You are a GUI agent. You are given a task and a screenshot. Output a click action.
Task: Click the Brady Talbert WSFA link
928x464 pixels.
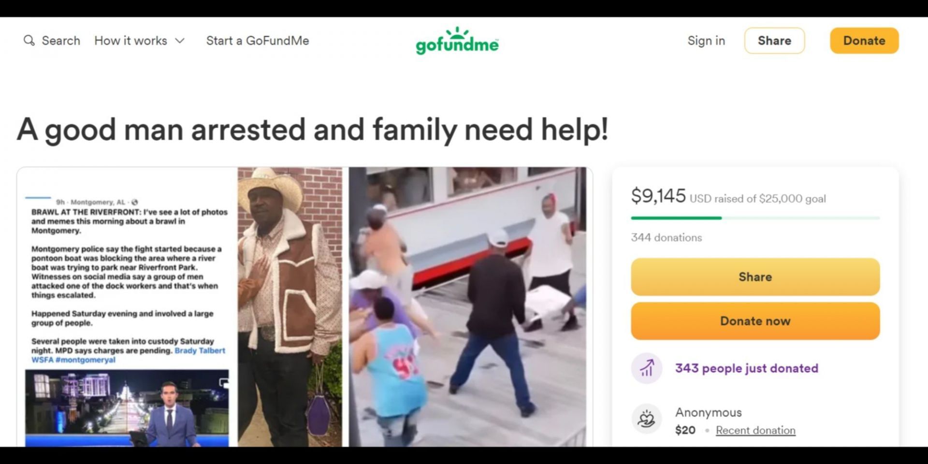(x=128, y=355)
